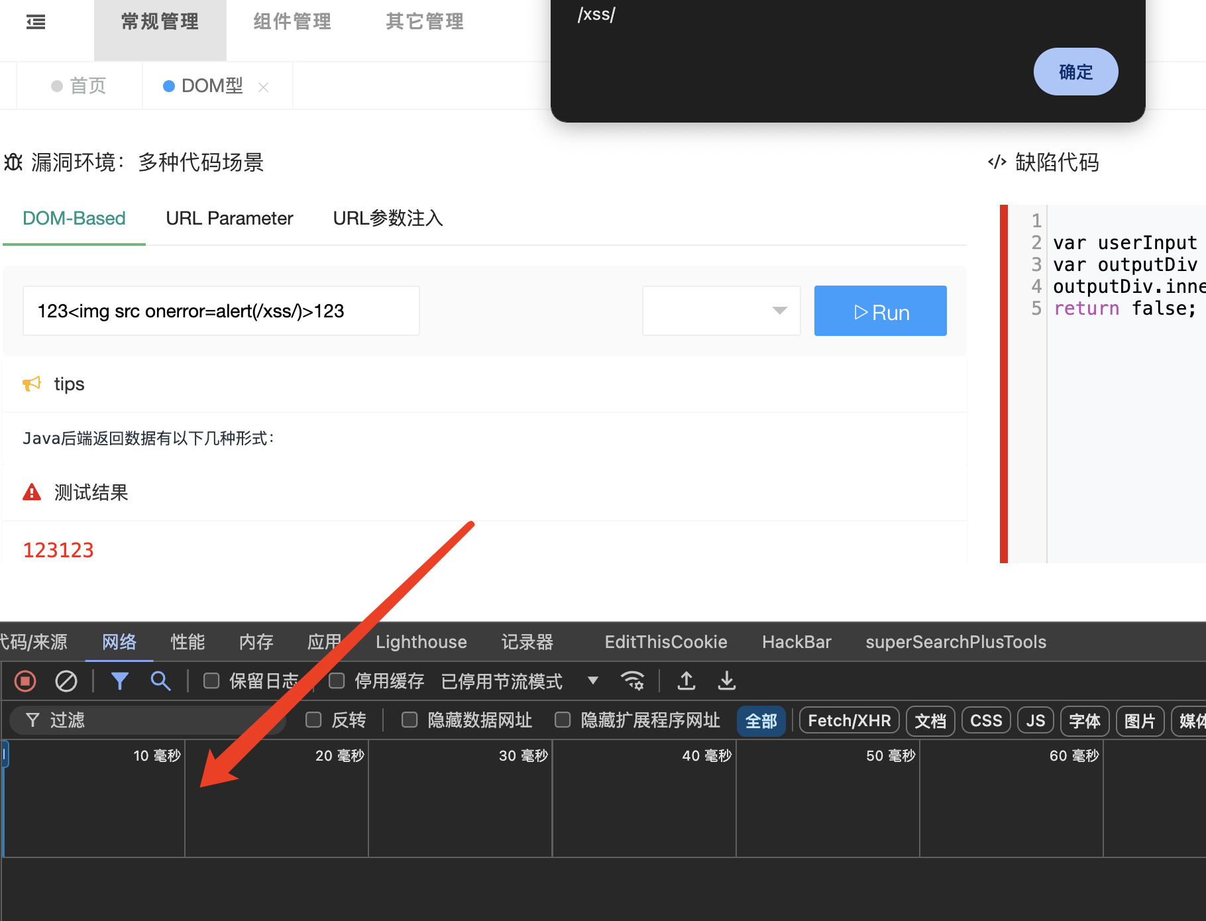Click the tips megaphone icon
This screenshot has width=1206, height=921.
pos(32,384)
